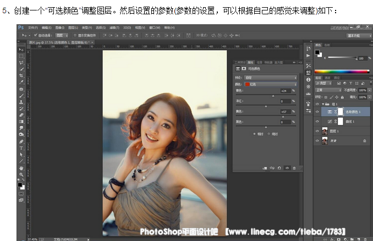Clip adjustment to layer icon
Viewport: 373px width, 241px height.
265,168
